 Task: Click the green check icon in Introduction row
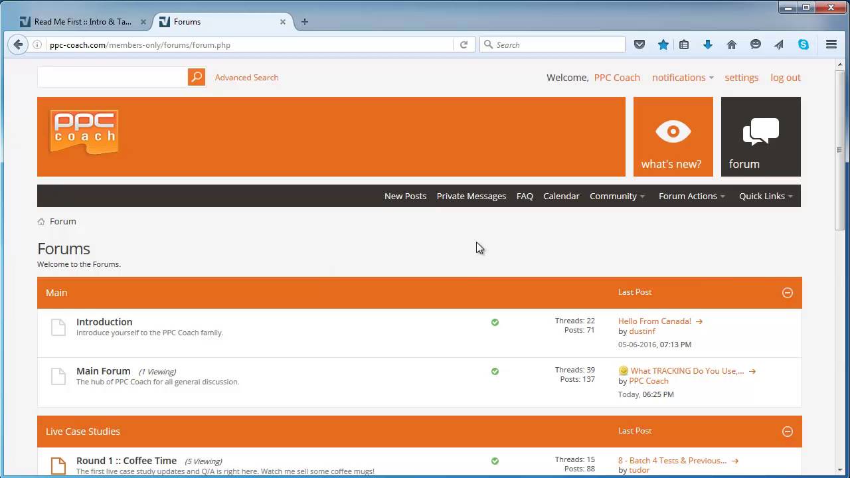495,322
